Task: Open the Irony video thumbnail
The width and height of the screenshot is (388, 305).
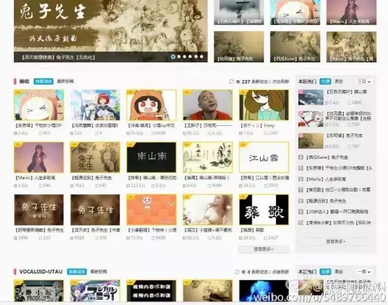Action: point(264,105)
